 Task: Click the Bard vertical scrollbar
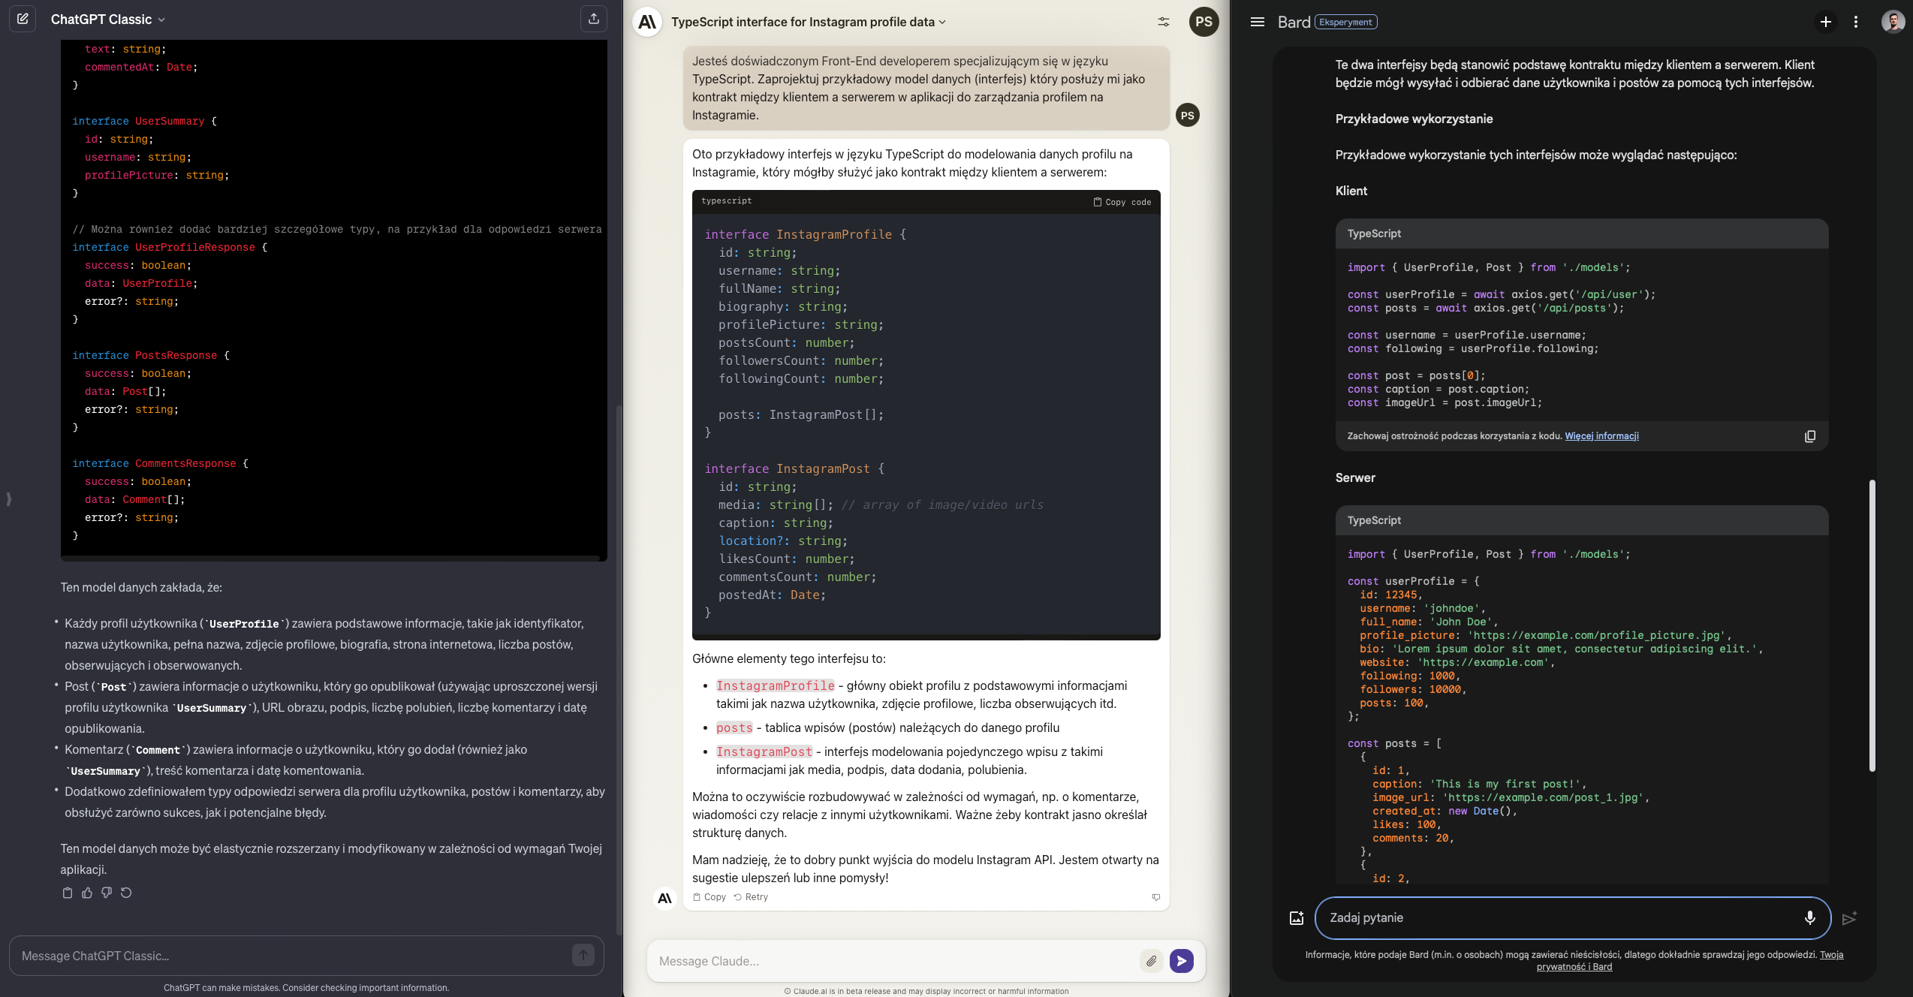point(1872,625)
